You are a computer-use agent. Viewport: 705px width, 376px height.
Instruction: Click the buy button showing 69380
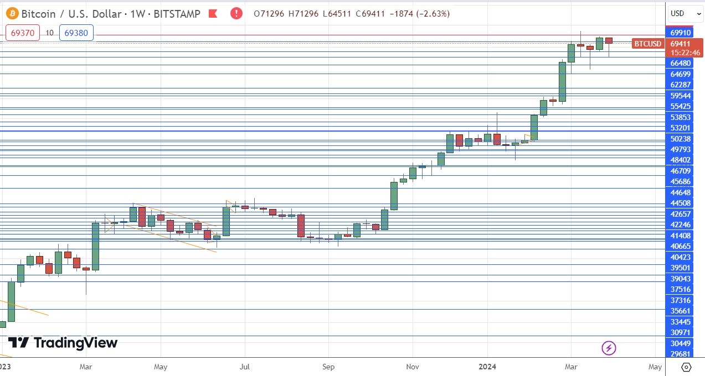(76, 33)
